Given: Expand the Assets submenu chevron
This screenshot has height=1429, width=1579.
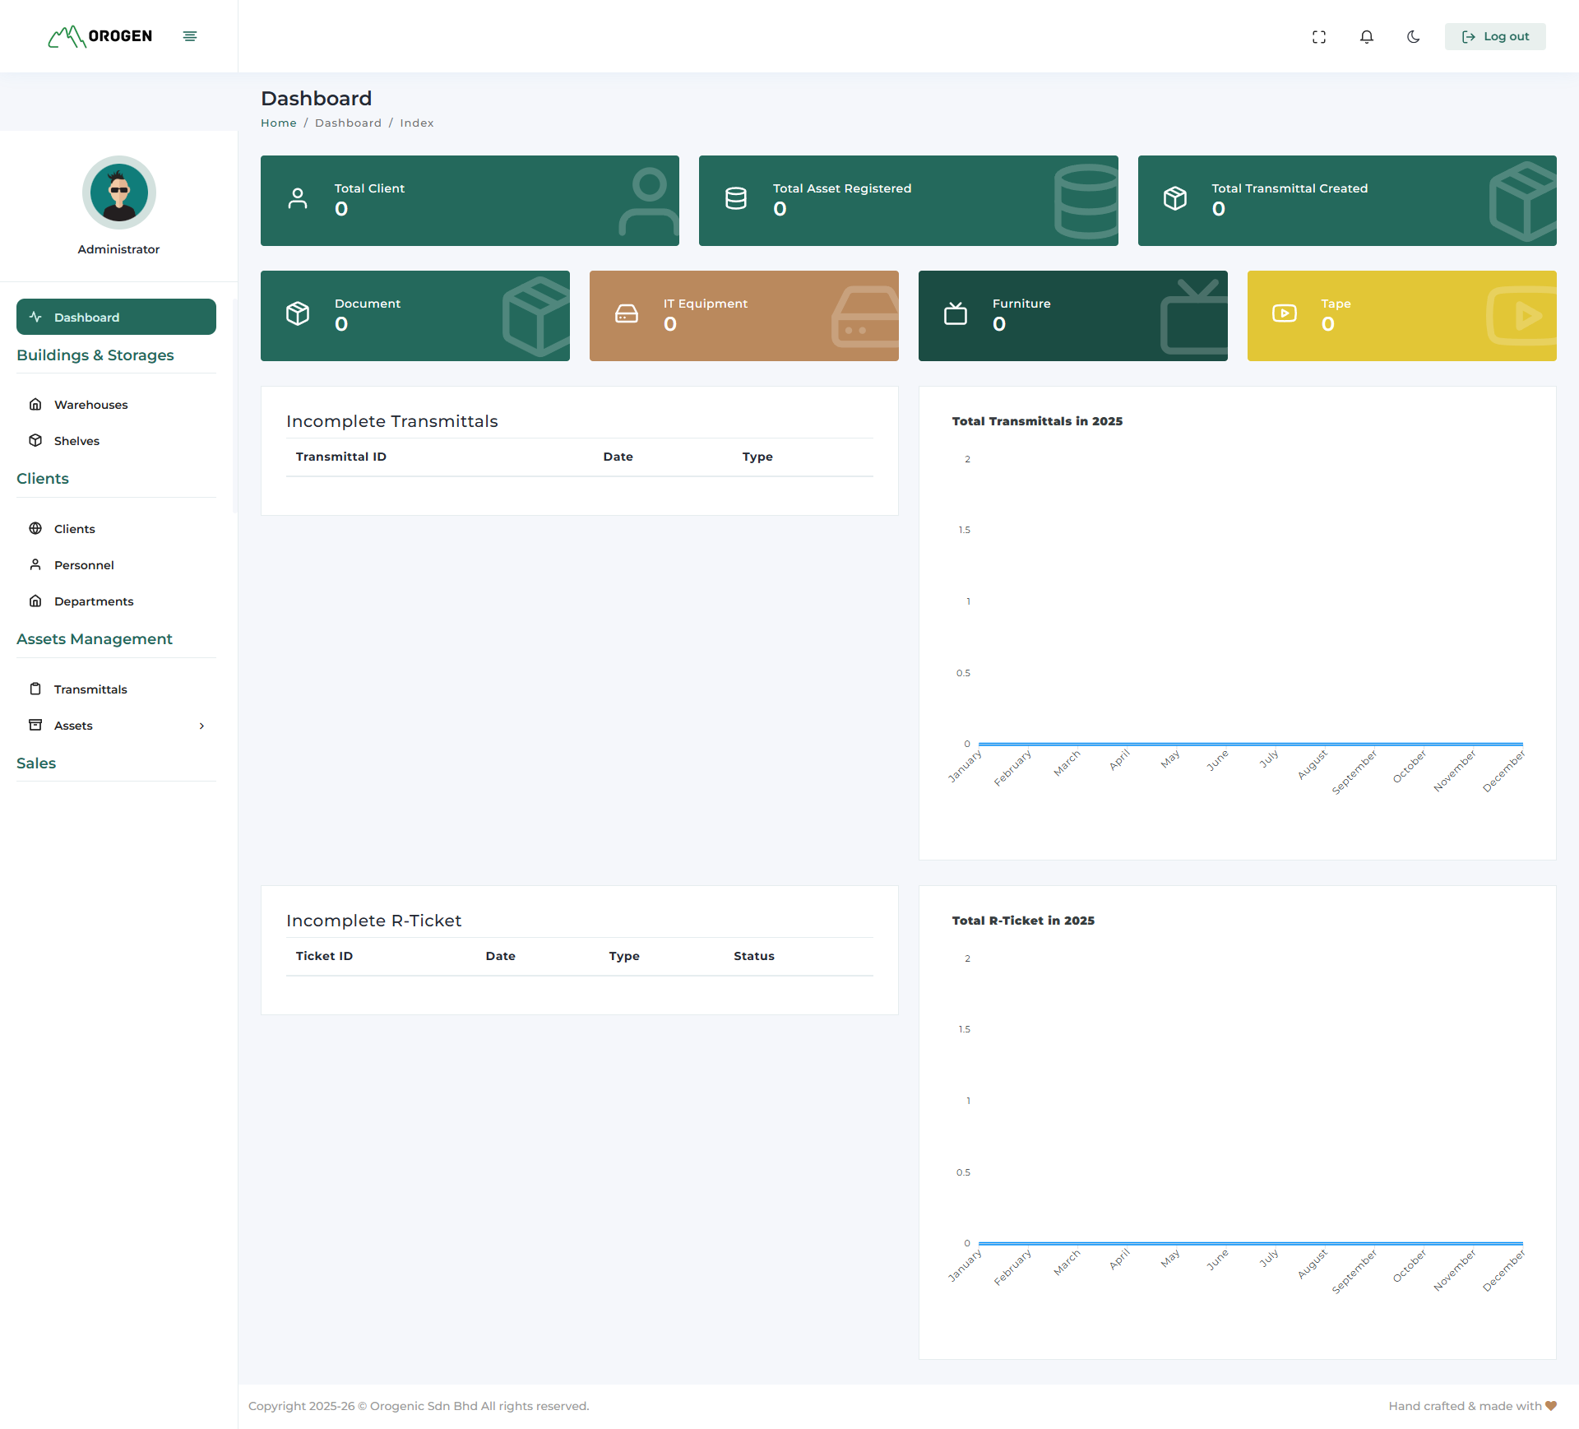Looking at the screenshot, I should coord(201,726).
